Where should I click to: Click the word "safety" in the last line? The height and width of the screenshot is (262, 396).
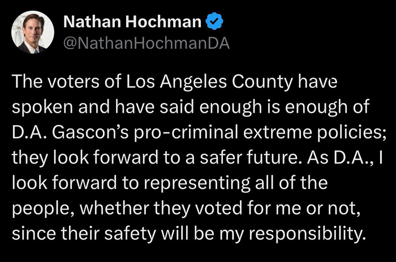(130, 234)
